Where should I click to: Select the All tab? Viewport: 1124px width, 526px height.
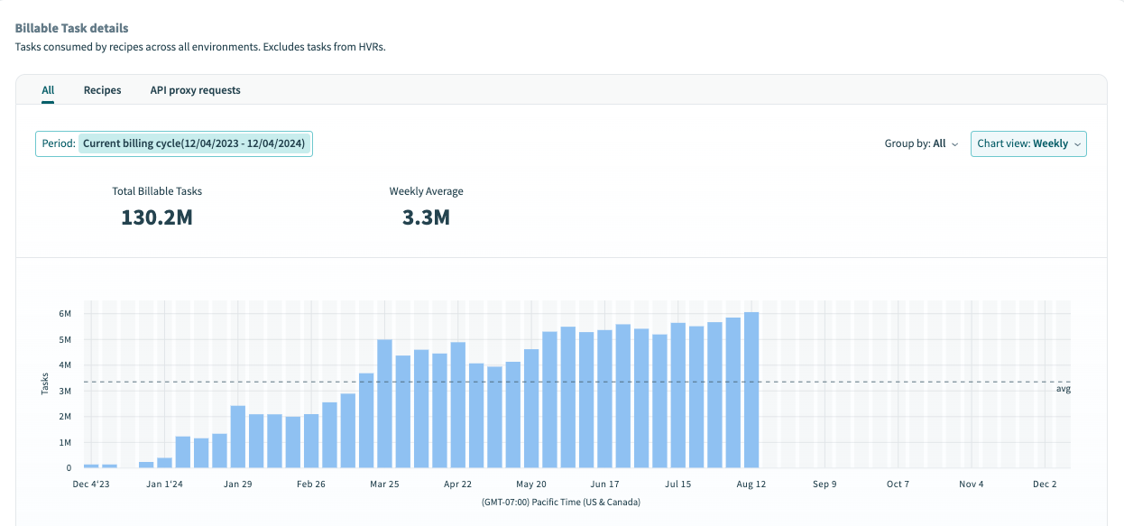(48, 90)
